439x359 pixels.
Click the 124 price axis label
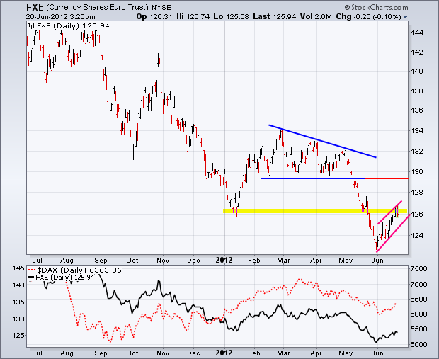tap(417, 235)
